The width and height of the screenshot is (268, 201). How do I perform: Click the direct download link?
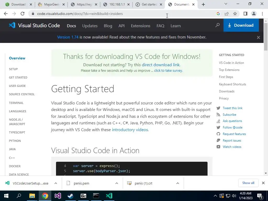point(161,65)
